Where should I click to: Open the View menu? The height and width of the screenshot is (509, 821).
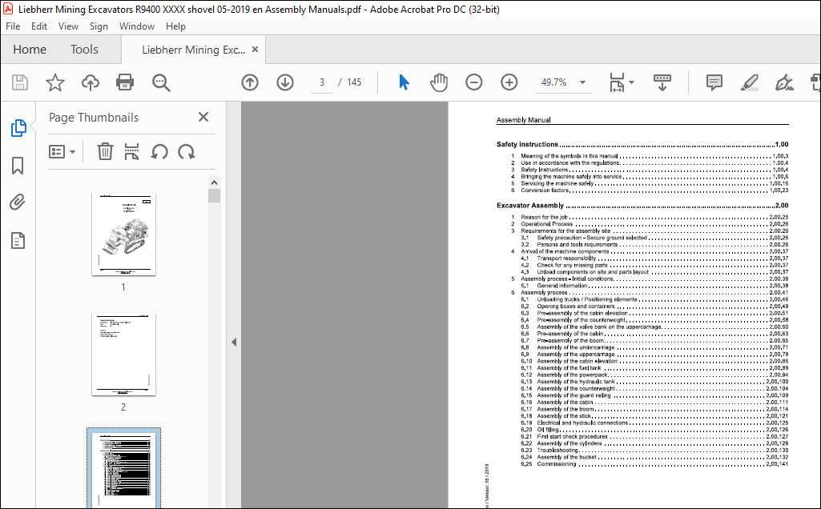68,26
